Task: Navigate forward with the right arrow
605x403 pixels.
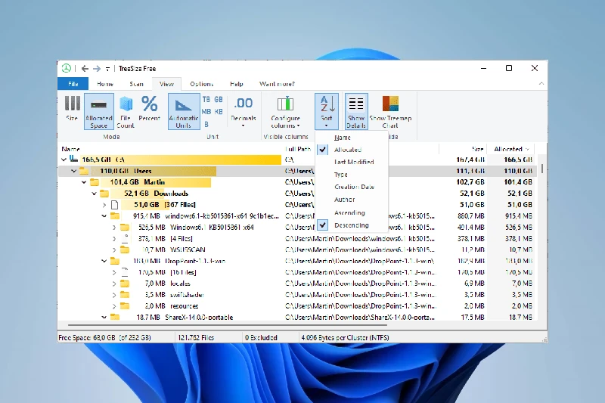Action: 97,69
